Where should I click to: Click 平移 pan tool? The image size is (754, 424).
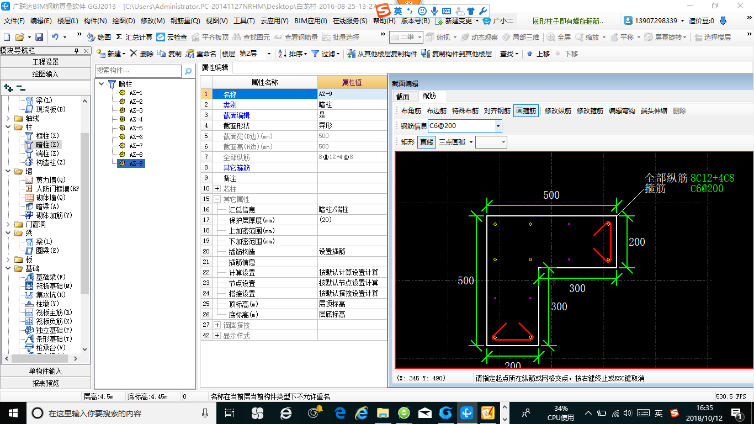pyautogui.click(x=622, y=37)
